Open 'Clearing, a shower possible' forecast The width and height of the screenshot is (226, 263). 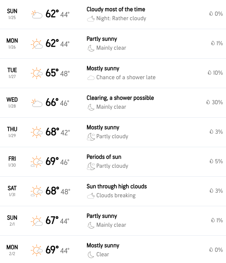[120, 98]
